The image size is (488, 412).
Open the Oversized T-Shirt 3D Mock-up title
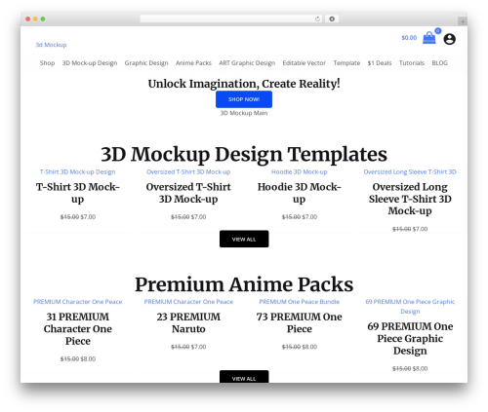coord(188,193)
